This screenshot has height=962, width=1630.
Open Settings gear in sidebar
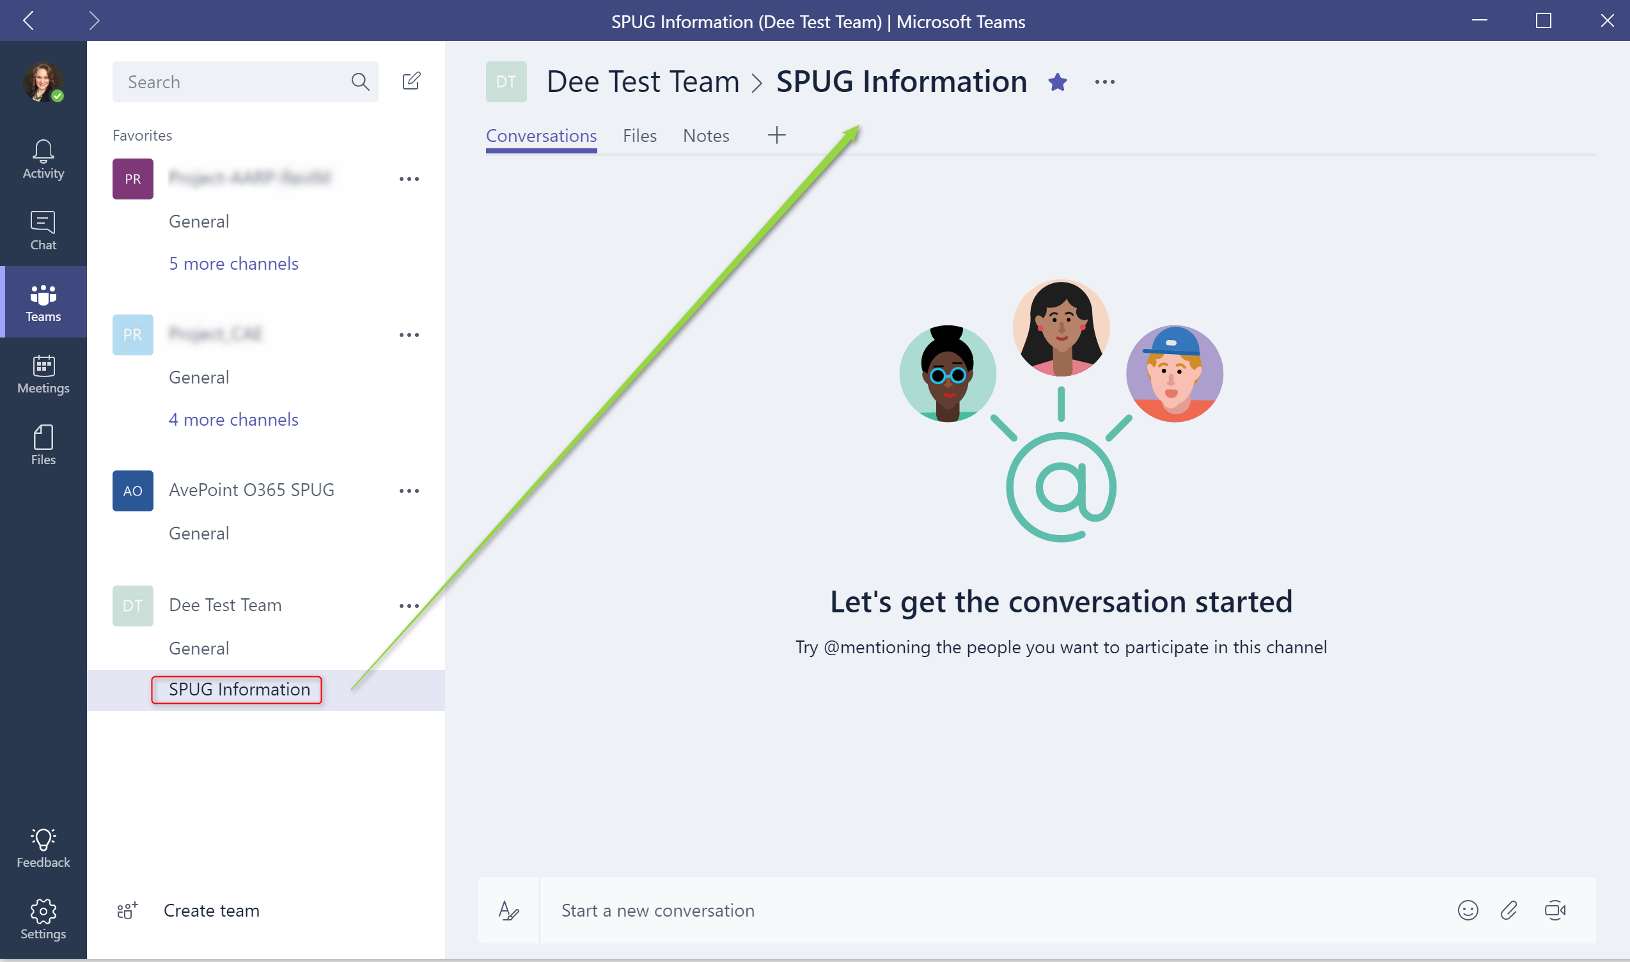[x=43, y=919]
